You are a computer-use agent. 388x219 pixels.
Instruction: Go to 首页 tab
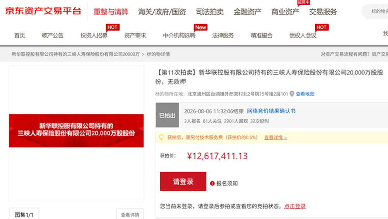click(x=19, y=35)
